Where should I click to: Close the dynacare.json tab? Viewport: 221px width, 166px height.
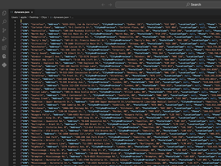click(32, 12)
